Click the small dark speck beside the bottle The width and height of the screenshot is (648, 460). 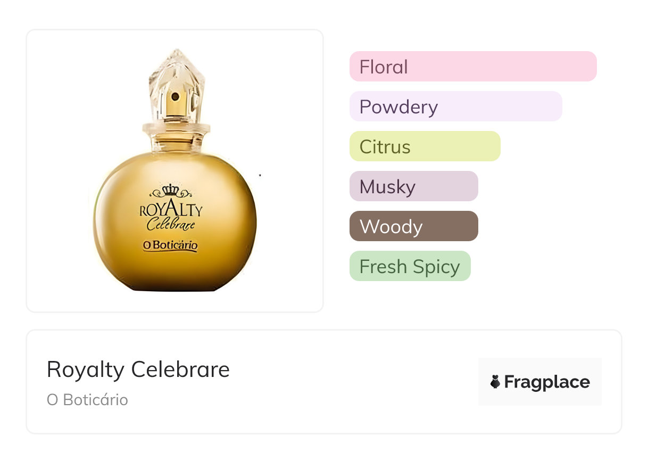point(260,175)
